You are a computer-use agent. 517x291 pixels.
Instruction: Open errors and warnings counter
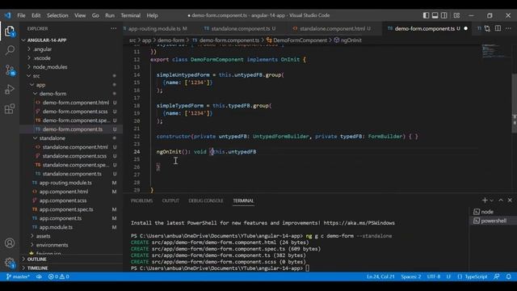pyautogui.click(x=58, y=276)
